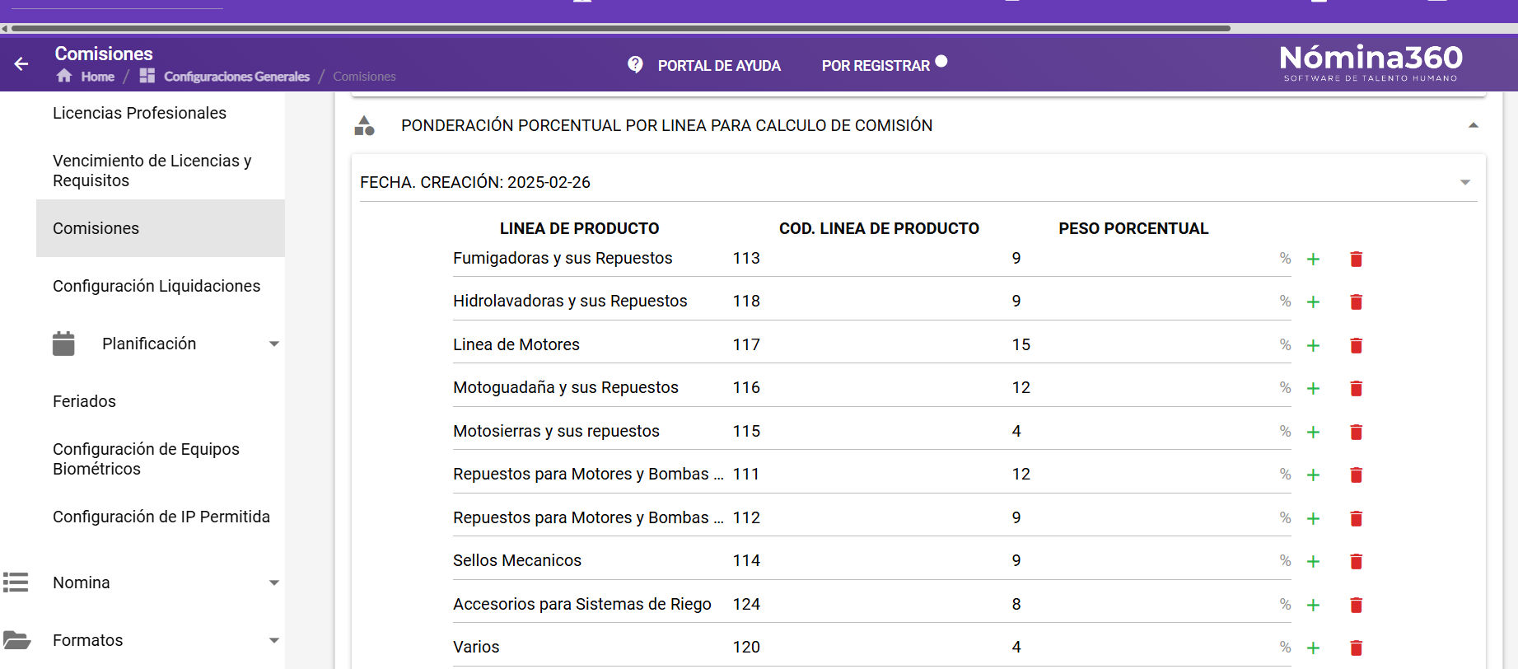This screenshot has width=1518, height=669.
Task: Click the shapes icon beside Ponderación Porcentual
Action: coord(364,125)
